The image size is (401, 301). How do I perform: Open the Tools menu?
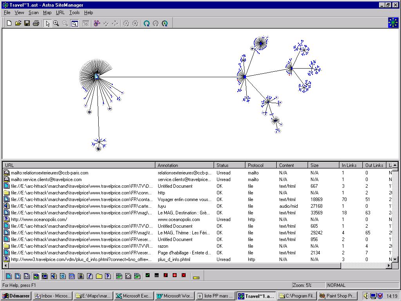coord(74,13)
